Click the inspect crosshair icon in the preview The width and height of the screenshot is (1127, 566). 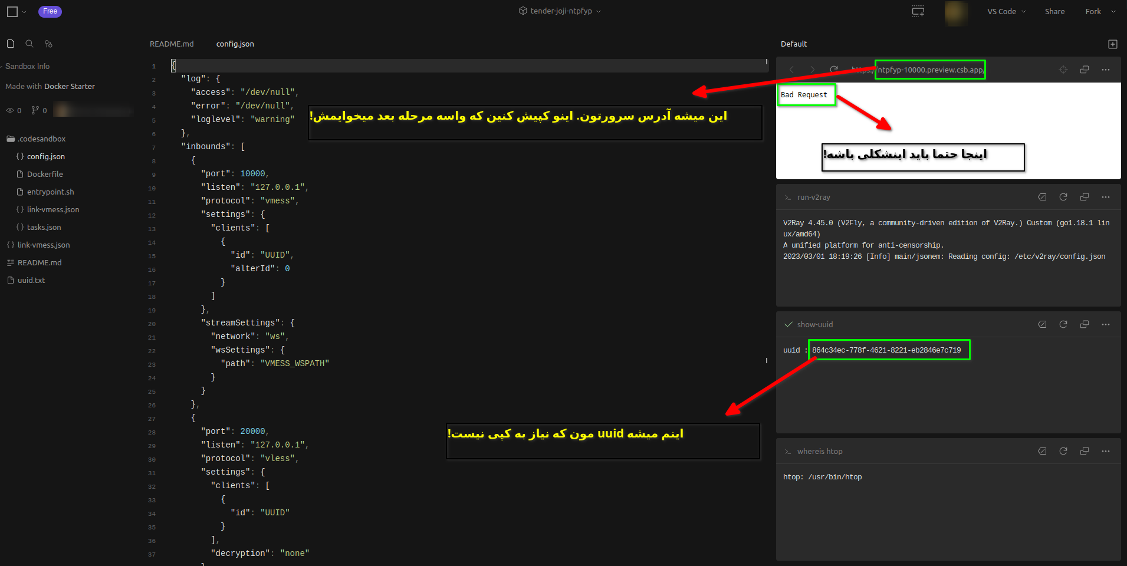(1063, 70)
